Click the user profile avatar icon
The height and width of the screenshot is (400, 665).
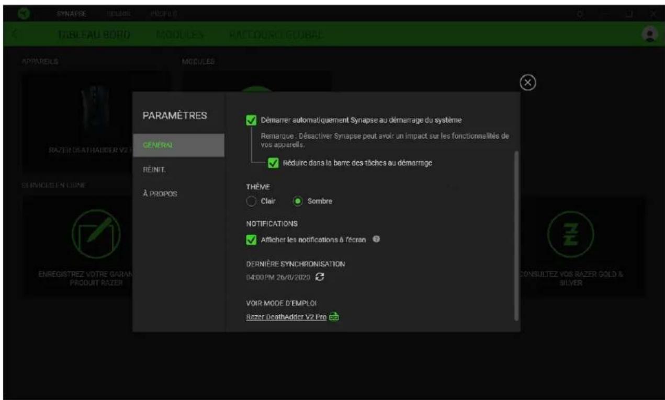coord(649,33)
